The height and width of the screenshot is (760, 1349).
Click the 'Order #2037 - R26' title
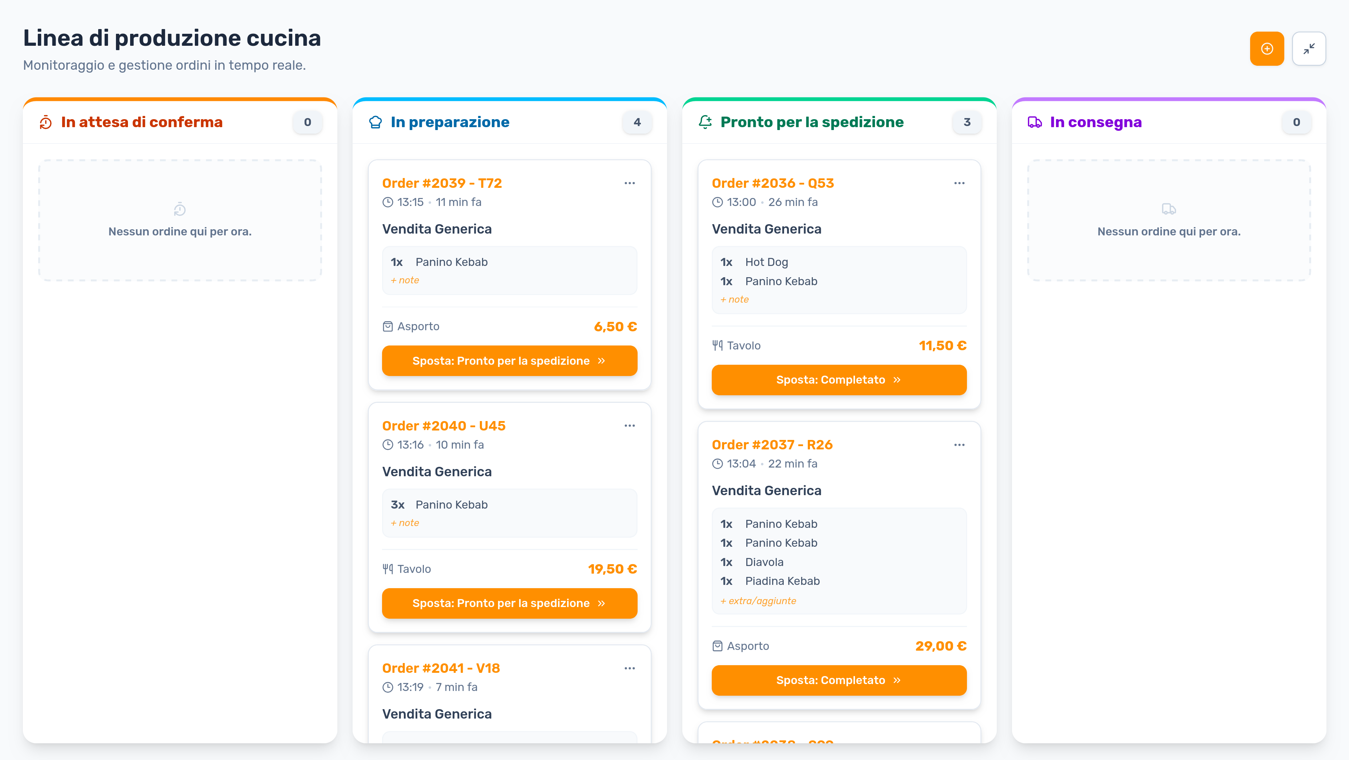click(x=772, y=445)
